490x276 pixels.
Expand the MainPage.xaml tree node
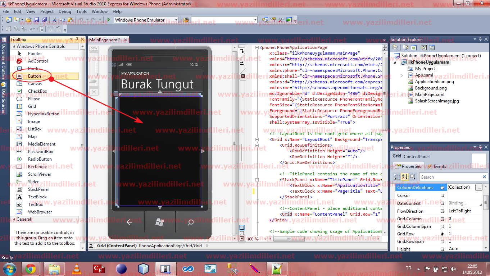[x=402, y=95]
